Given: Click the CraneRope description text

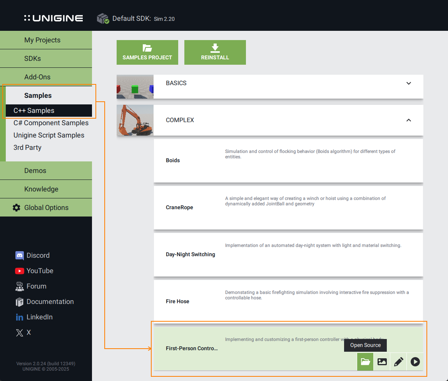Looking at the screenshot, I should pyautogui.click(x=305, y=201).
